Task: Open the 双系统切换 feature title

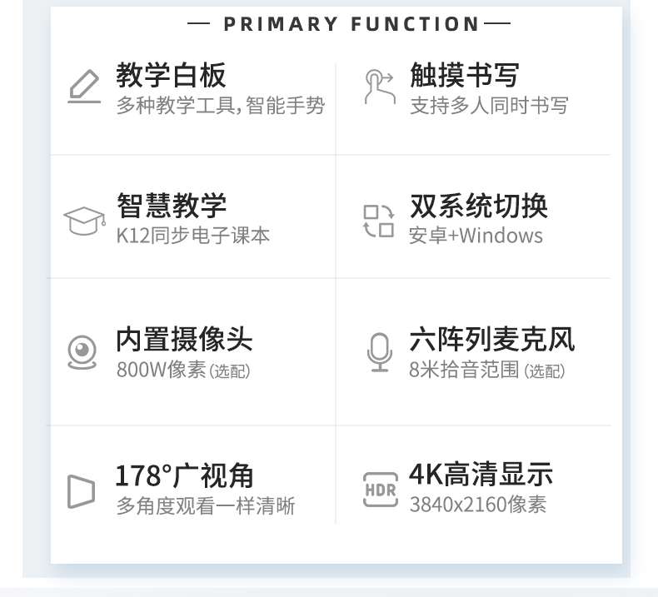Action: click(478, 206)
